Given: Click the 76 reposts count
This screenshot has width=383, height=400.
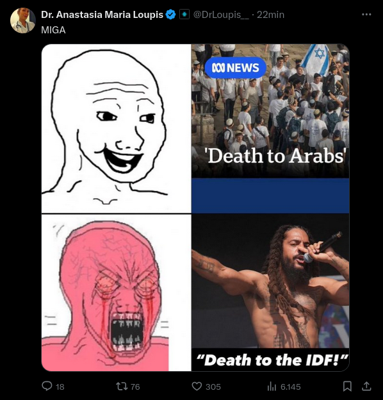Looking at the screenshot, I should [x=135, y=387].
